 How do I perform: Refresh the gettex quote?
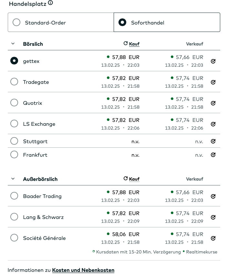pyautogui.click(x=213, y=61)
